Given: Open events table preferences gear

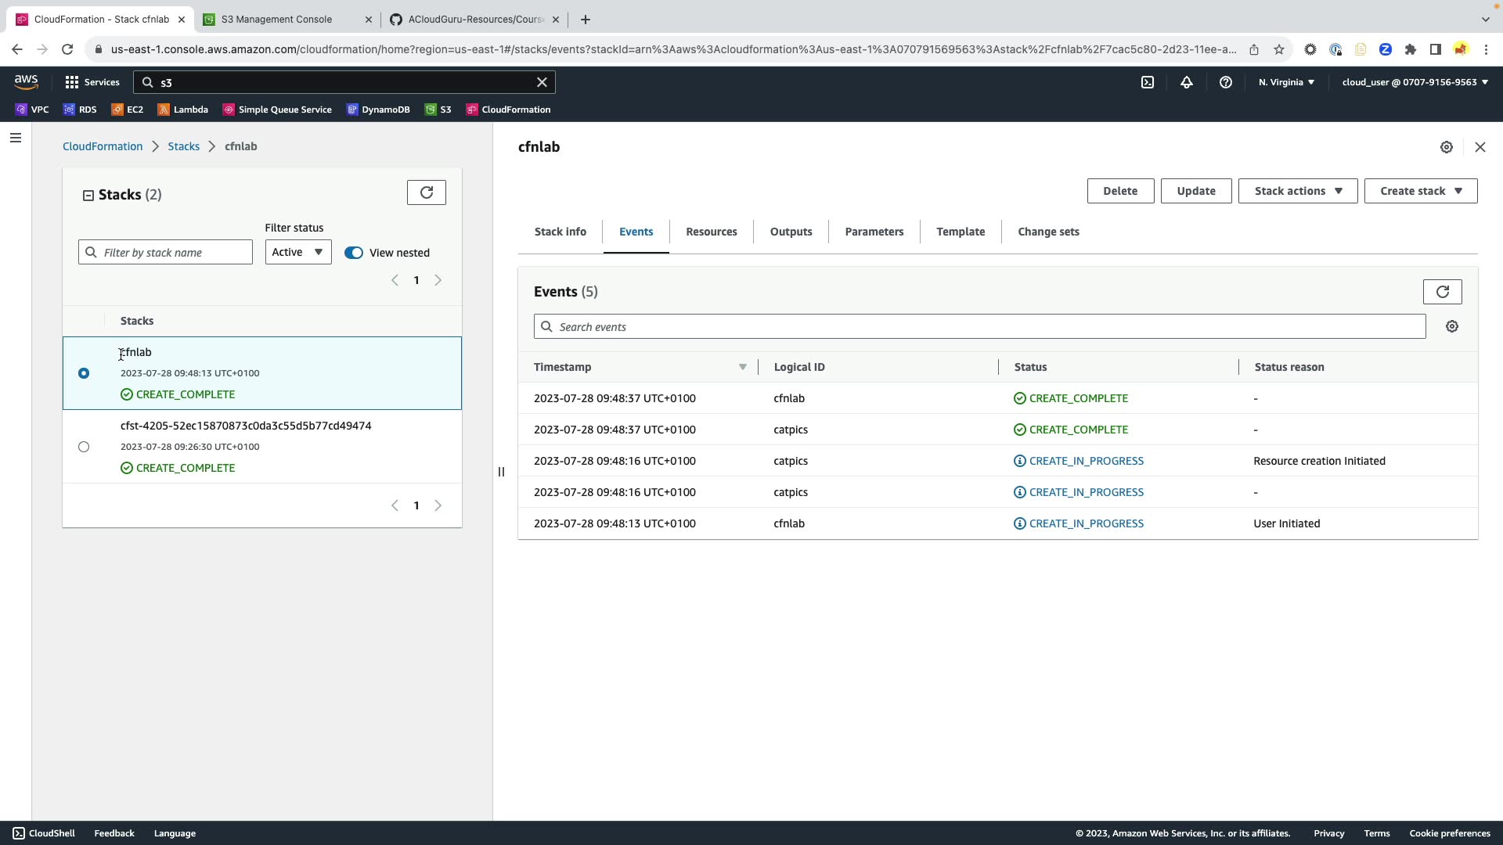Looking at the screenshot, I should click(x=1452, y=327).
